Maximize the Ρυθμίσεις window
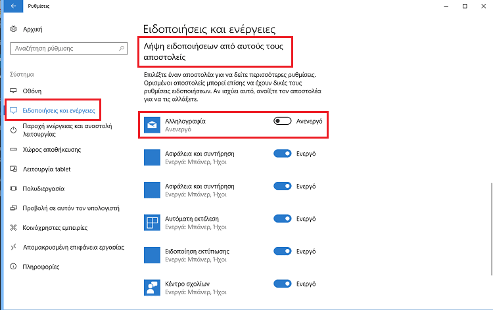Image resolution: width=493 pixels, height=310 pixels. (x=465, y=6)
